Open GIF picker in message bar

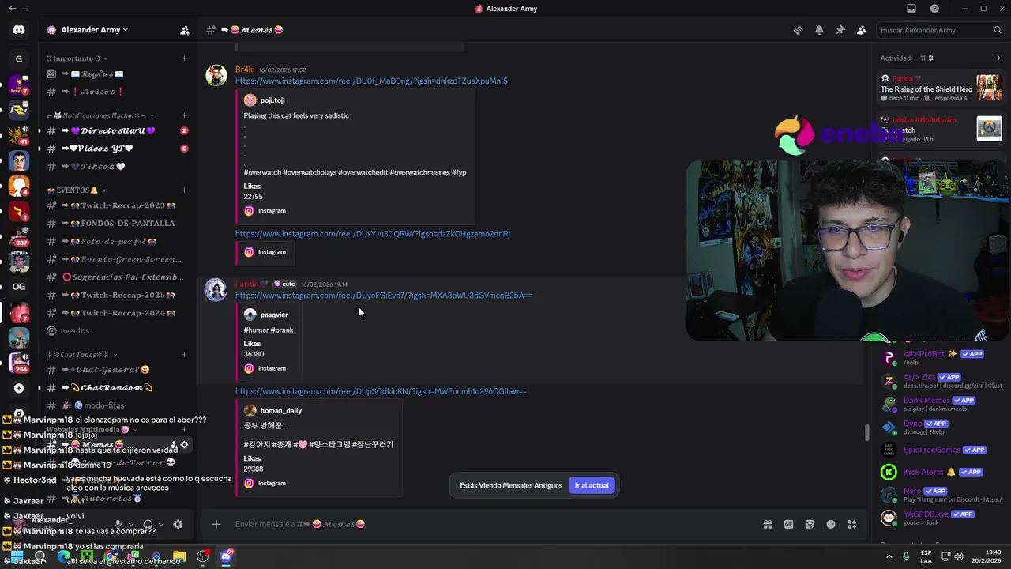tap(788, 524)
